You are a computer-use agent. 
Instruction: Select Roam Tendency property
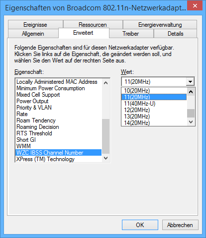pos(59,120)
